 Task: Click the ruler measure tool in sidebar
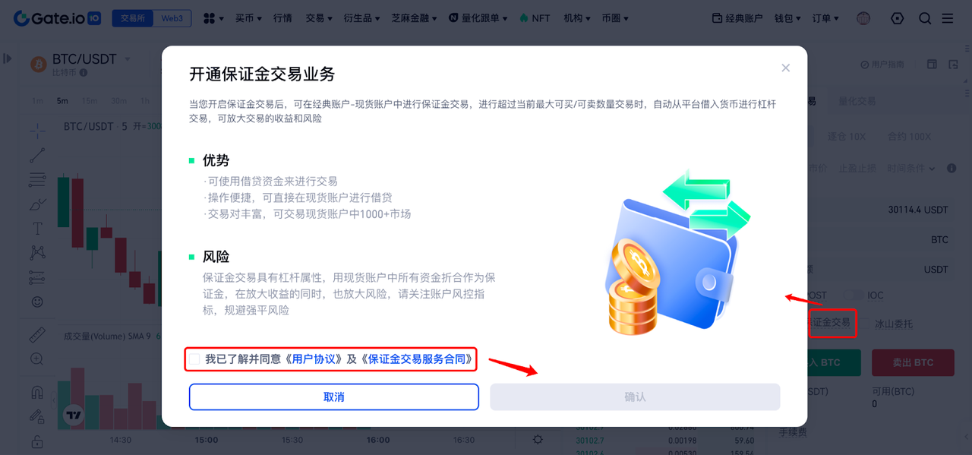(x=37, y=334)
